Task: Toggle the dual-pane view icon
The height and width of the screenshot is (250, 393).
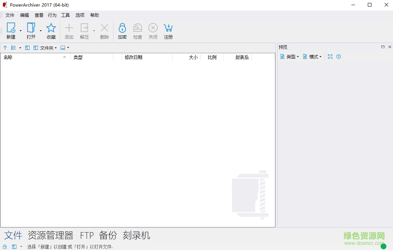Action: click(x=27, y=48)
